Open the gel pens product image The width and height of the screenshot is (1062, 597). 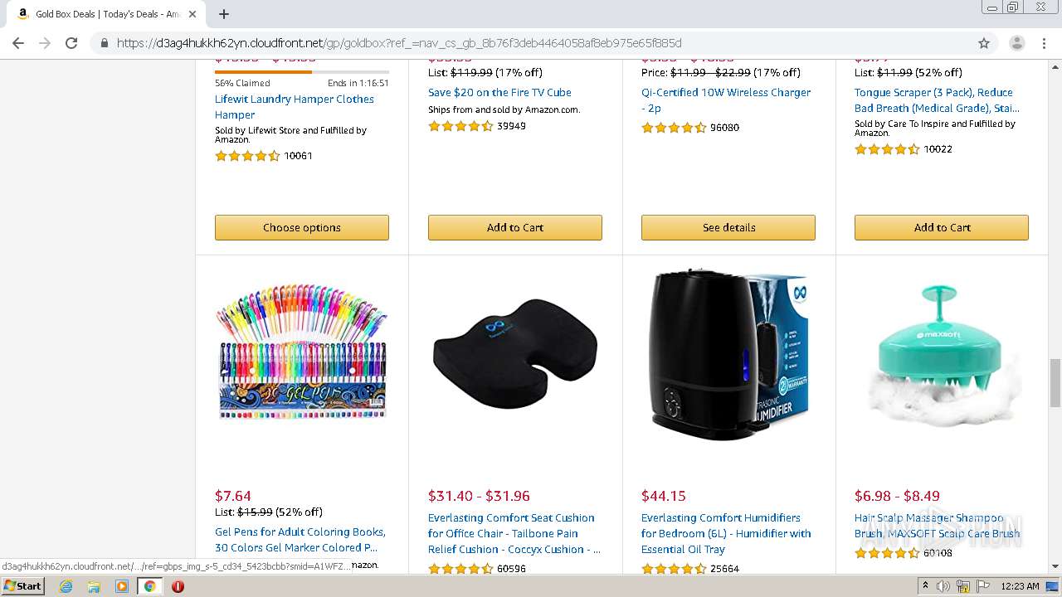[302, 352]
